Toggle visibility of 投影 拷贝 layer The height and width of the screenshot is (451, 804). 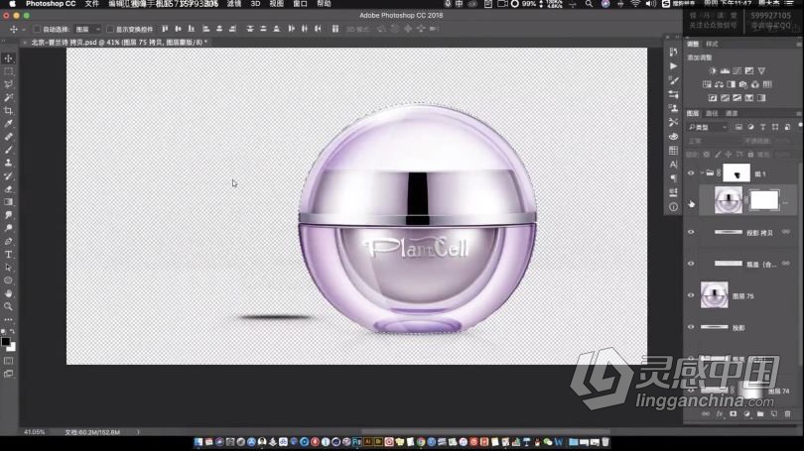(691, 232)
